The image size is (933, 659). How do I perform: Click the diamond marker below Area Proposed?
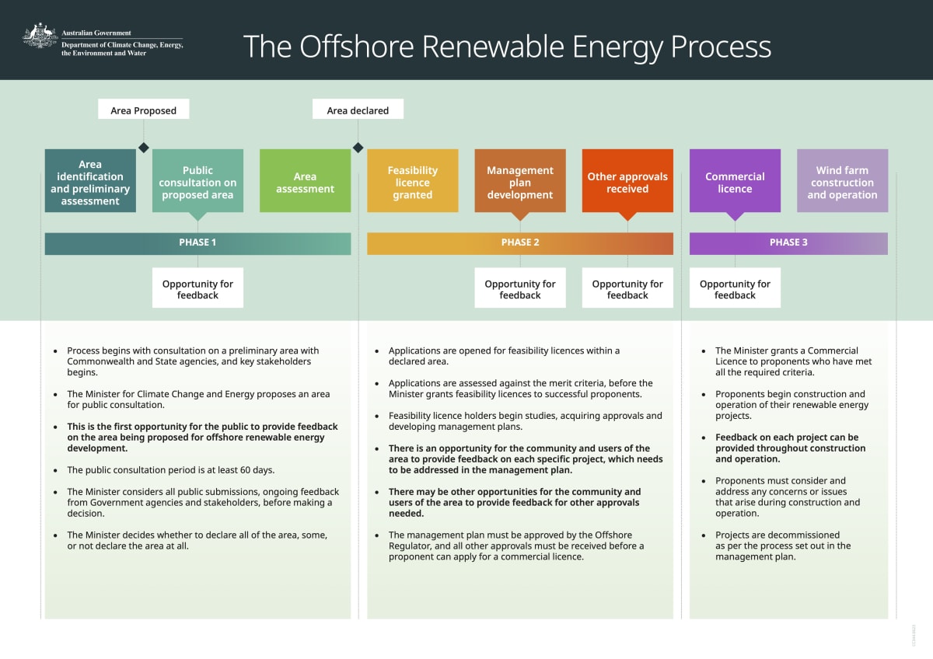pyautogui.click(x=143, y=148)
